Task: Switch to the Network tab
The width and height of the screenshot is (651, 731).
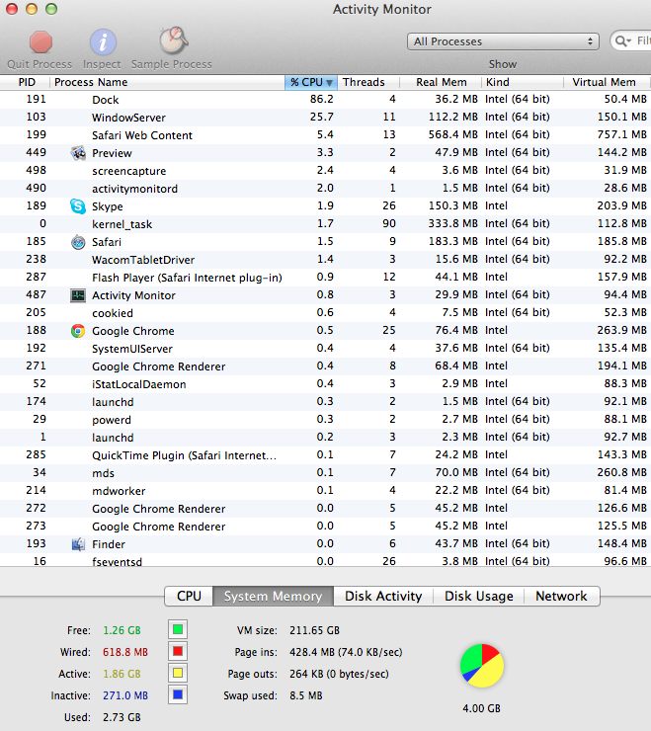Action: 561,596
